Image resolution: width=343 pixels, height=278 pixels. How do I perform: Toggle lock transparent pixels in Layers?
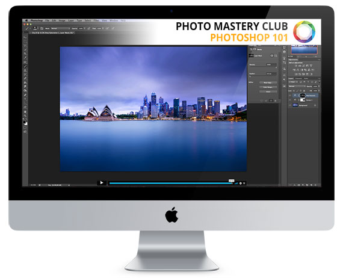[294, 91]
